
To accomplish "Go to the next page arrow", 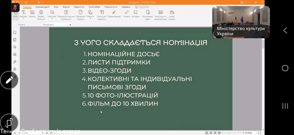I will 42,133.
